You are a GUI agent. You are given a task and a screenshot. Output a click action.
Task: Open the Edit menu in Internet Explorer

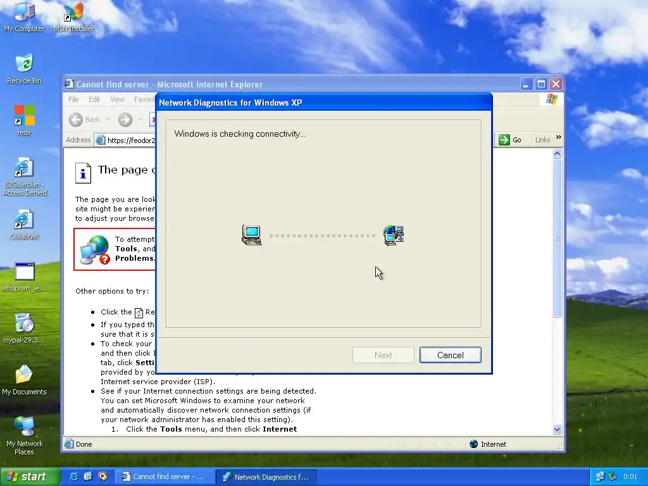(94, 99)
